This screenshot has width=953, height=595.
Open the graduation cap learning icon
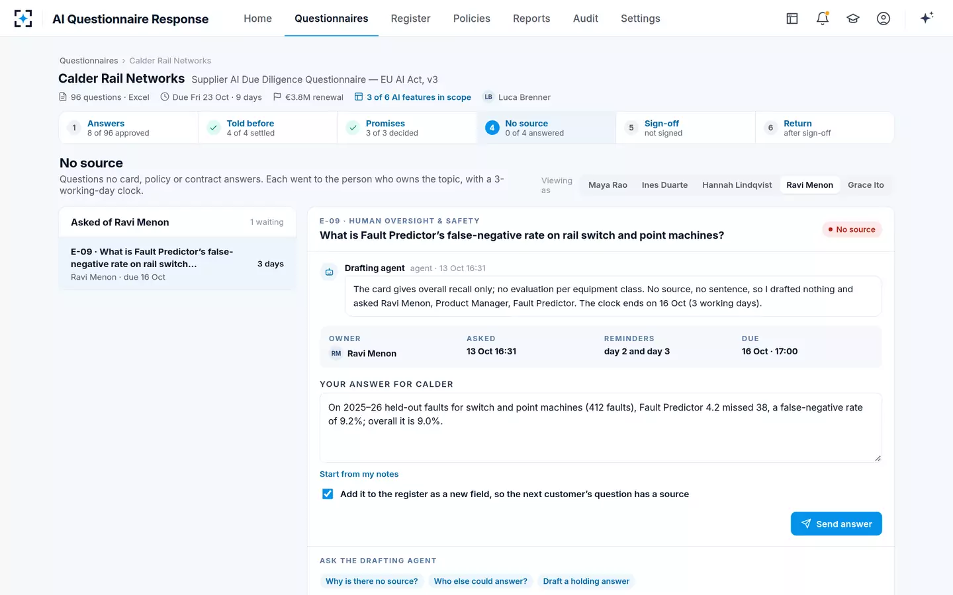click(853, 19)
